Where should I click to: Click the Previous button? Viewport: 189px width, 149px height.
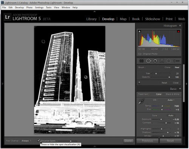click(147, 141)
